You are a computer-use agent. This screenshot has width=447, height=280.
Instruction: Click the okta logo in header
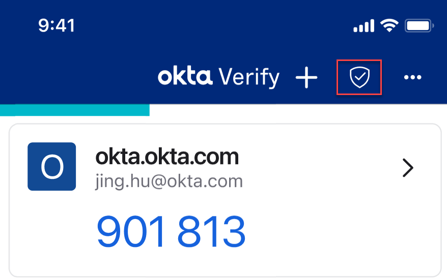(185, 76)
